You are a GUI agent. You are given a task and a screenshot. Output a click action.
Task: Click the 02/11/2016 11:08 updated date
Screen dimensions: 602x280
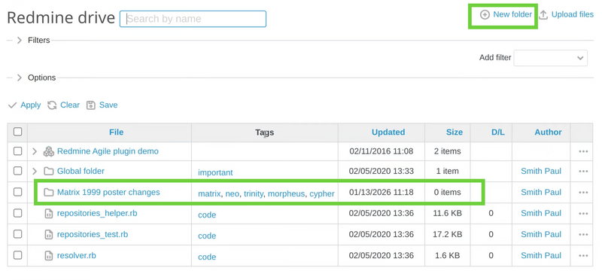tap(382, 151)
